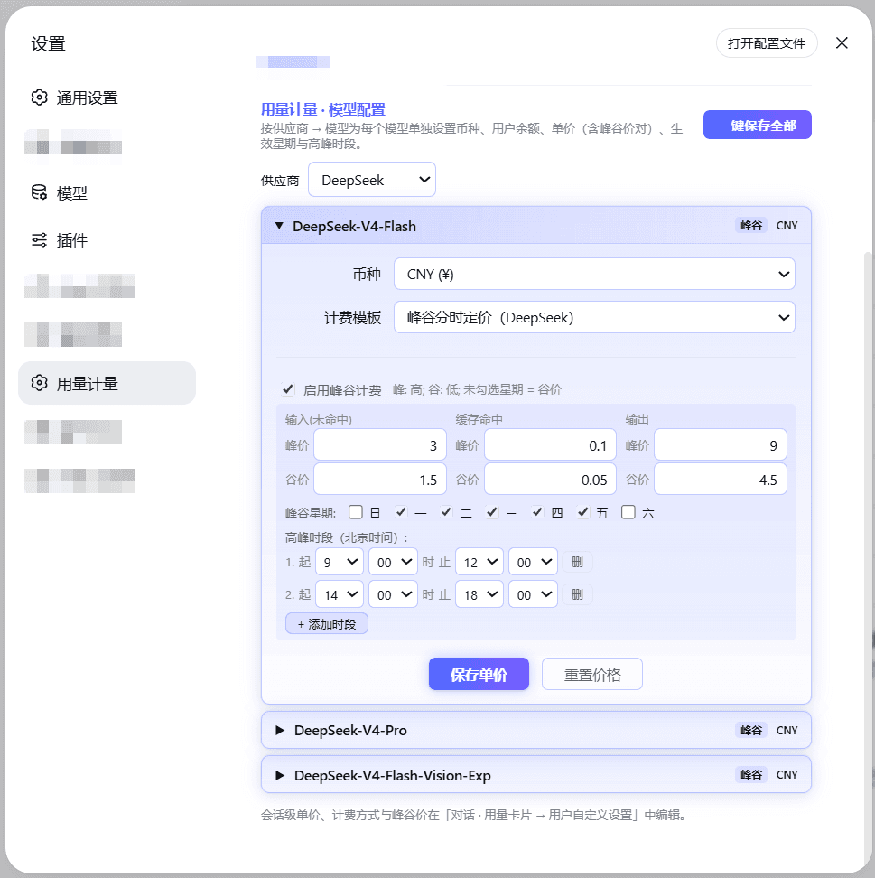The image size is (875, 878).
Task: Open the 供应商 DeepSeek dropdown
Action: 372,180
